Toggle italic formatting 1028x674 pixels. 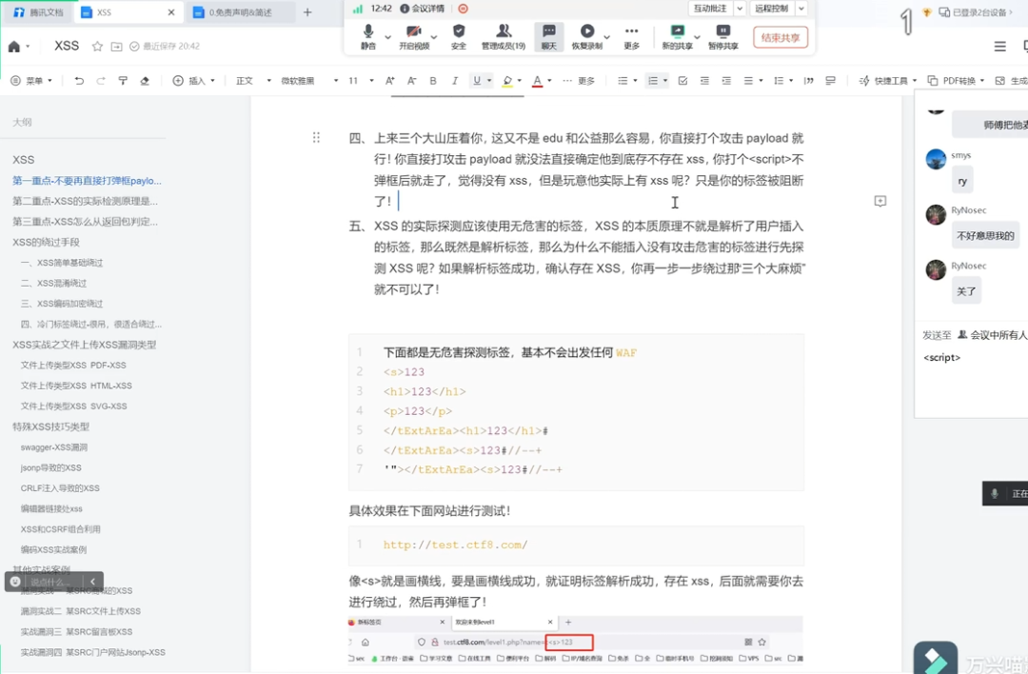point(454,81)
